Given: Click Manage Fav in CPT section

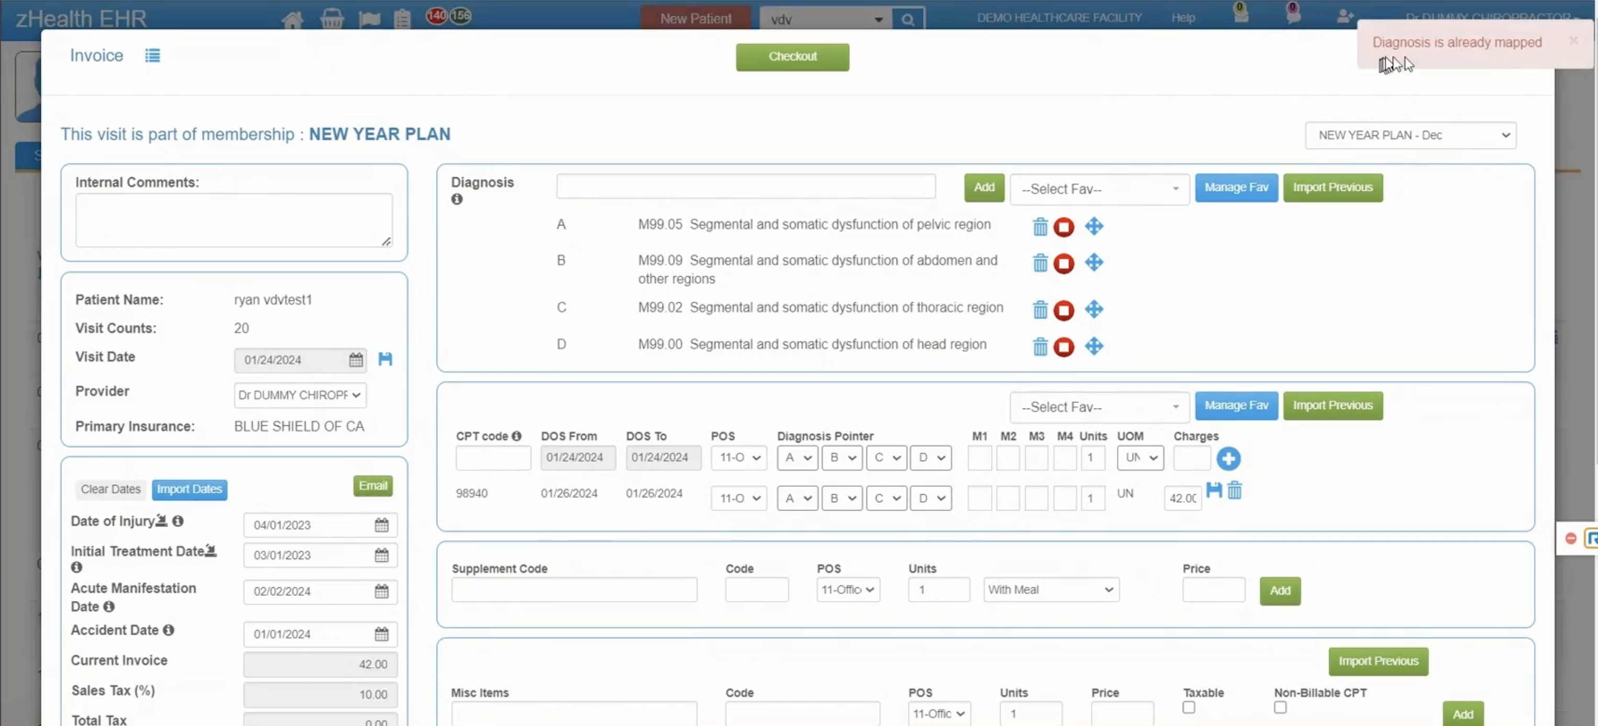Looking at the screenshot, I should pyautogui.click(x=1236, y=406).
